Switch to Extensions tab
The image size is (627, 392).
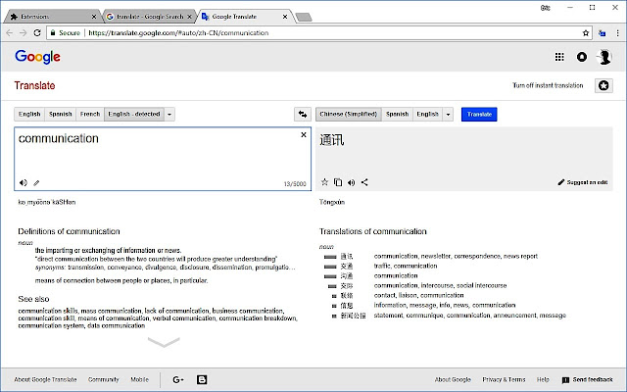pos(51,17)
